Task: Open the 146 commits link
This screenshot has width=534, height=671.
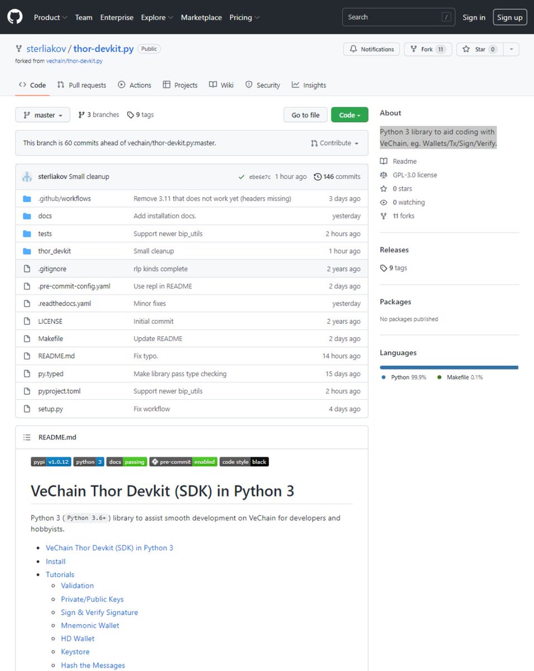Action: tap(337, 177)
